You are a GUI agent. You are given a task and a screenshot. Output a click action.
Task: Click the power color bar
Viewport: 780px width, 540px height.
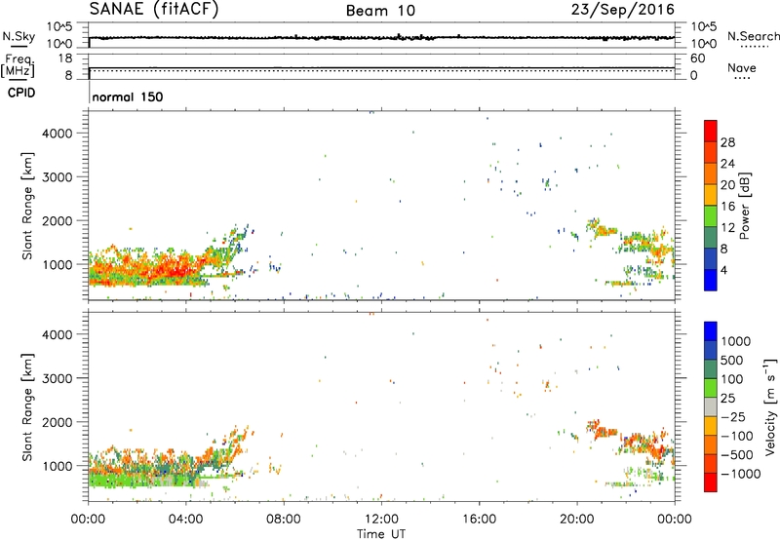click(711, 206)
